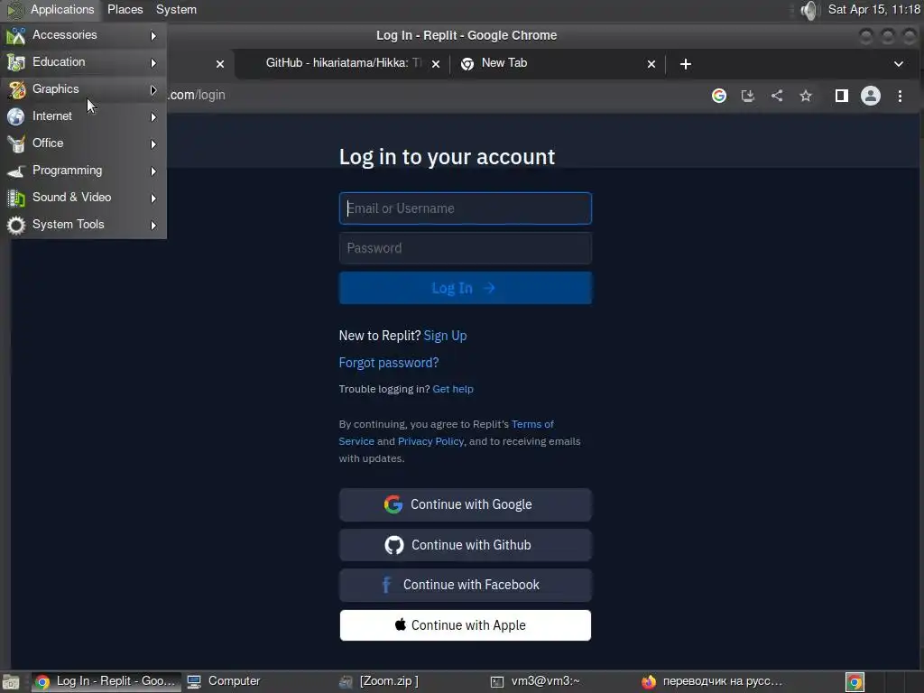Expand the Internet submenu arrow
This screenshot has height=693, width=924.
pyautogui.click(x=153, y=117)
